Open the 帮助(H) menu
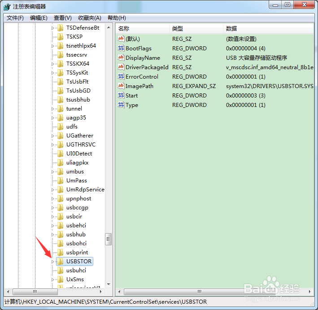The image size is (318, 310). coord(117,18)
